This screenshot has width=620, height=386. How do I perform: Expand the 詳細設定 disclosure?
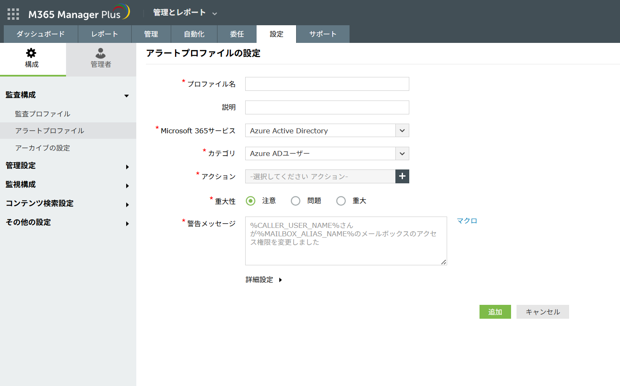pos(264,280)
